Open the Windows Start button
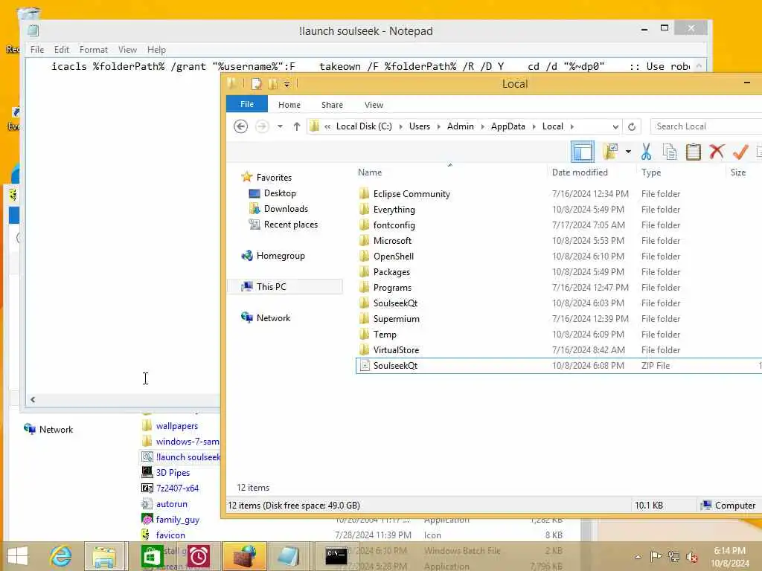The height and width of the screenshot is (571, 762). [18, 556]
